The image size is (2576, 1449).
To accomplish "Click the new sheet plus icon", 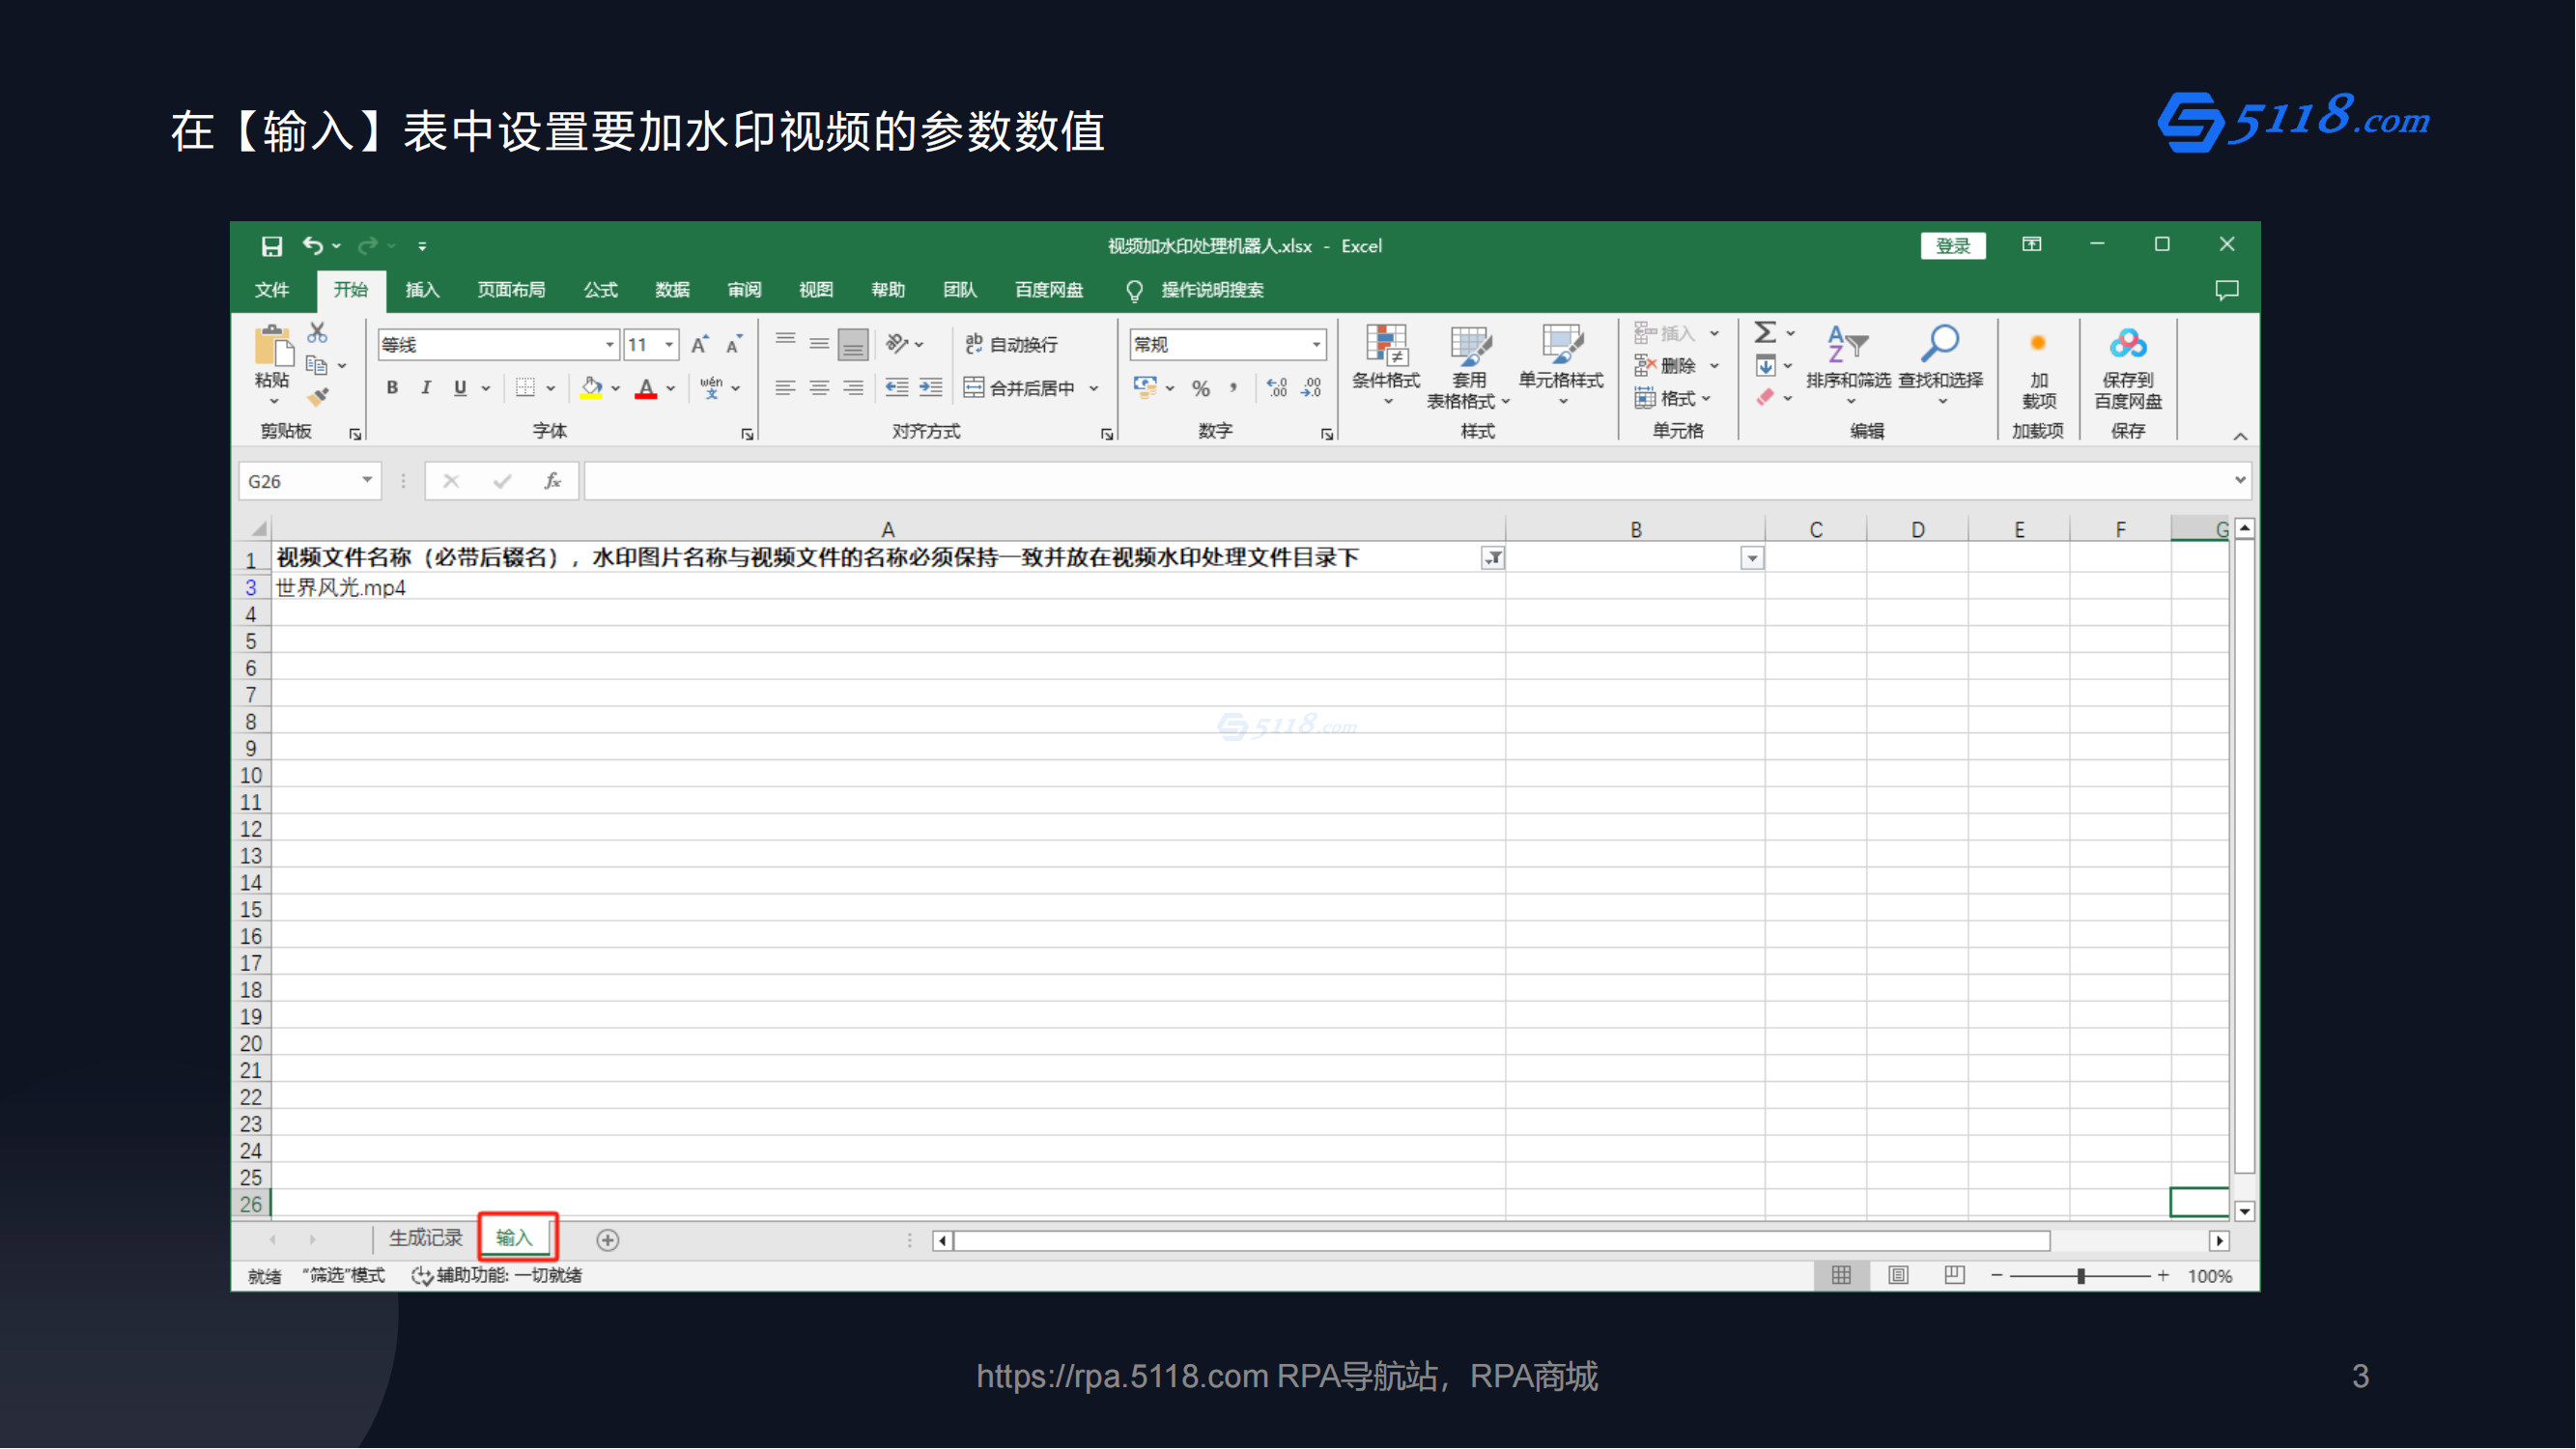I will [x=608, y=1241].
